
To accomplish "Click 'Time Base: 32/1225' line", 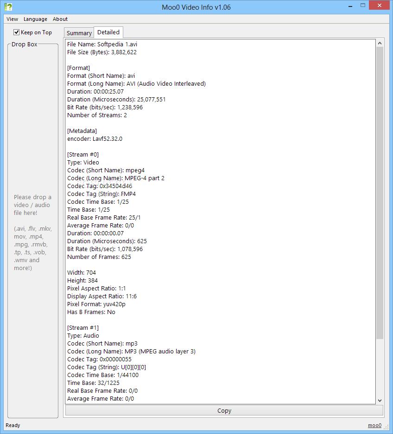I will (x=93, y=383).
